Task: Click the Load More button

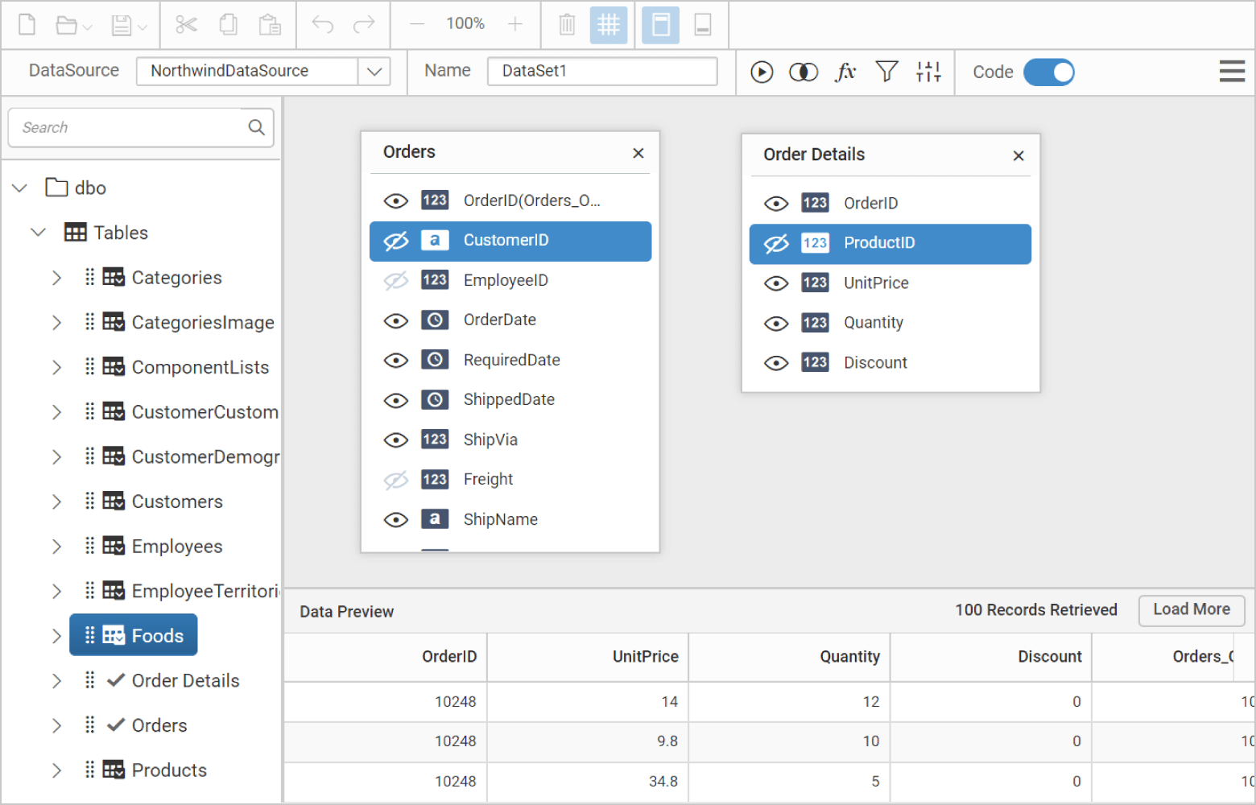Action: pos(1191,610)
